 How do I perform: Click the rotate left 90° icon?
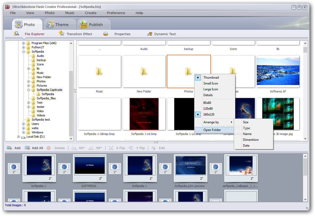(x=74, y=148)
